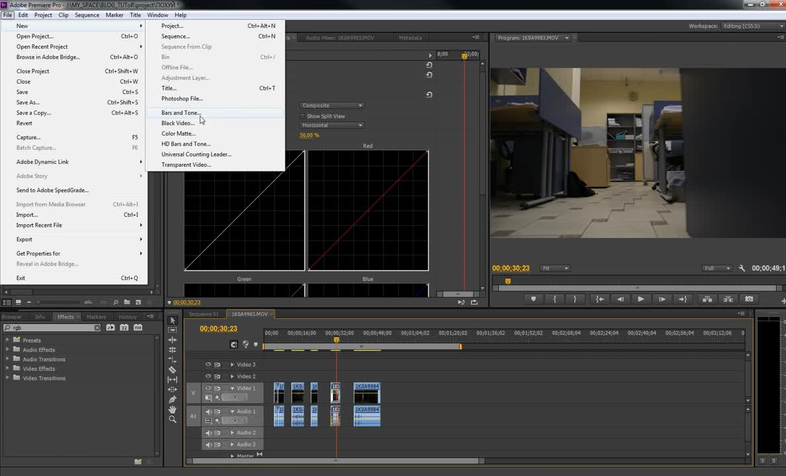Mark Out point in Program monitor
Image resolution: width=786 pixels, height=476 pixels.
pyautogui.click(x=575, y=299)
